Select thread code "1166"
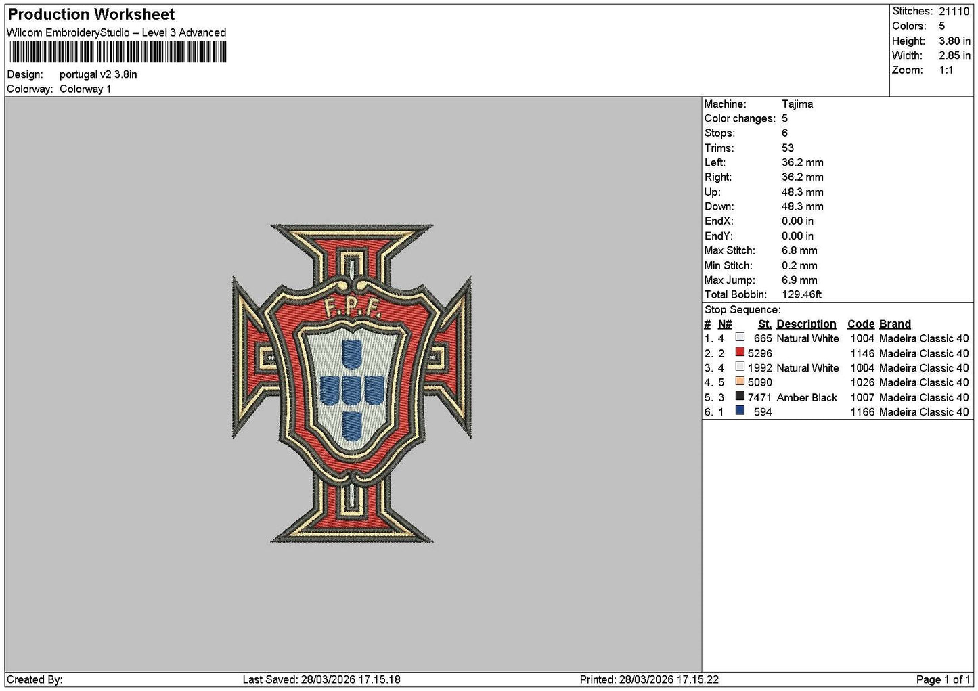 coord(862,412)
